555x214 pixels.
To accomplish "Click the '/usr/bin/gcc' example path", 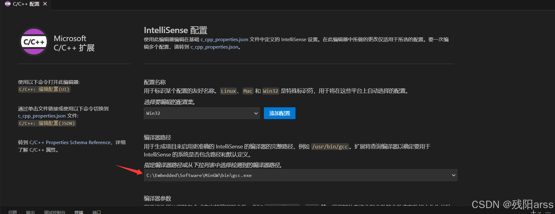I will coord(330,147).
